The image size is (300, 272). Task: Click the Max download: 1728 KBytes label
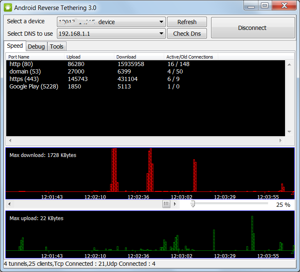click(x=43, y=155)
